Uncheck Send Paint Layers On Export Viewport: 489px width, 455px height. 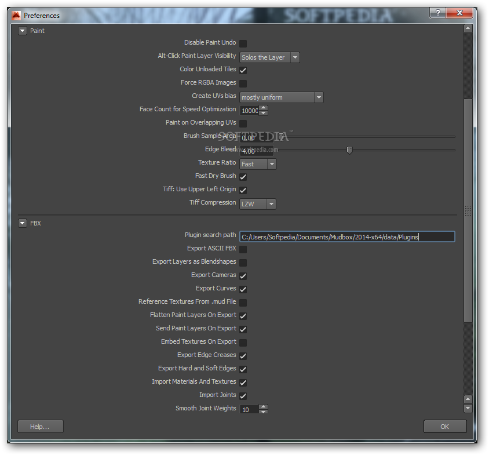[243, 329]
